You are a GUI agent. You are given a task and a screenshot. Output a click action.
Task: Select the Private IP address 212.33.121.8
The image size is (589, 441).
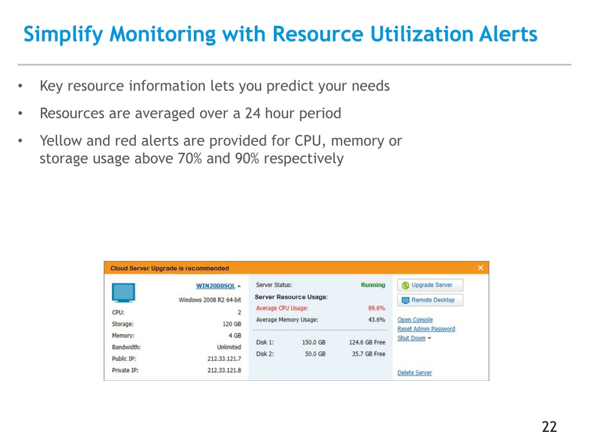(224, 370)
